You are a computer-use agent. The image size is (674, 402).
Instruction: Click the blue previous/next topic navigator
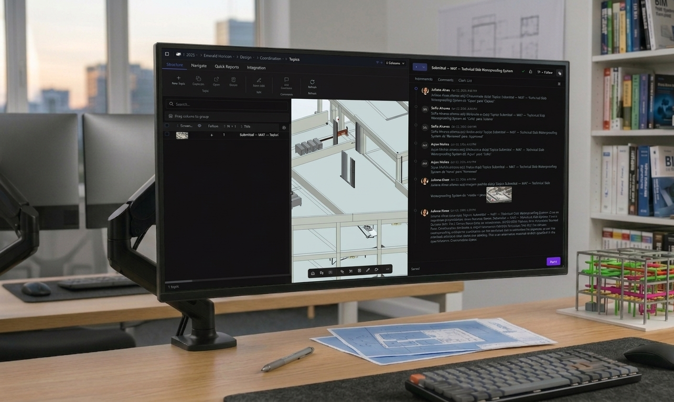(419, 67)
